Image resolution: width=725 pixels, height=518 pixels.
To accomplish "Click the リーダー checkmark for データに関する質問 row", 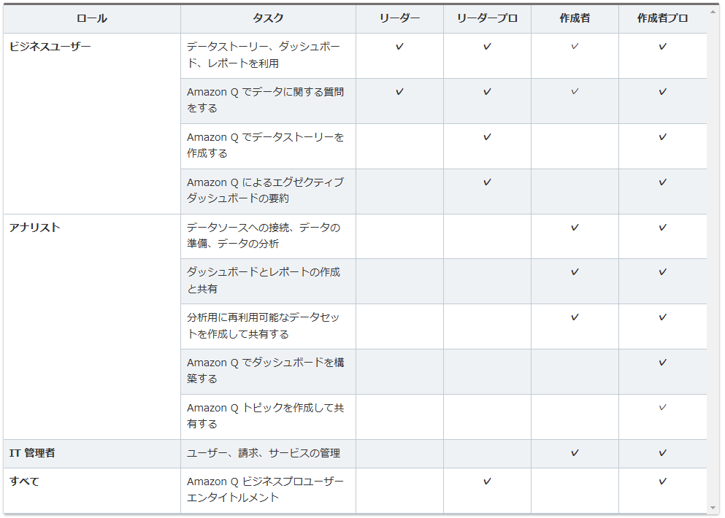I will pos(399,92).
